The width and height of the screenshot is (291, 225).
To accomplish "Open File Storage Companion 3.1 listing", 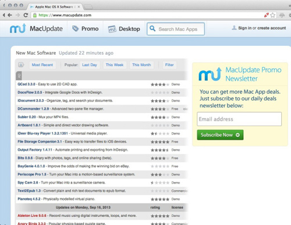I will click(x=40, y=141).
